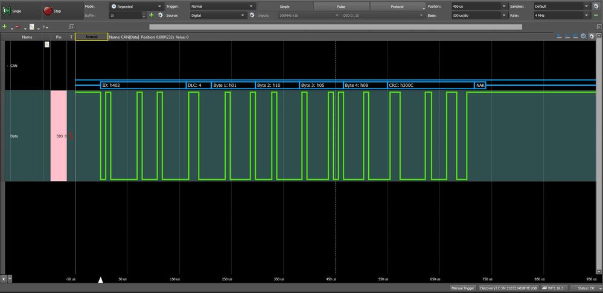Click the Armed status indicator
This screenshot has width=603, height=293.
[92, 37]
